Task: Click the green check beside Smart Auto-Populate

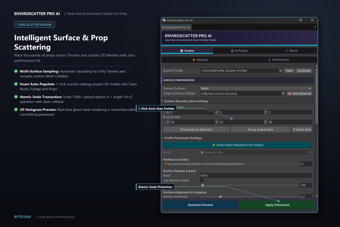Action: point(16,84)
